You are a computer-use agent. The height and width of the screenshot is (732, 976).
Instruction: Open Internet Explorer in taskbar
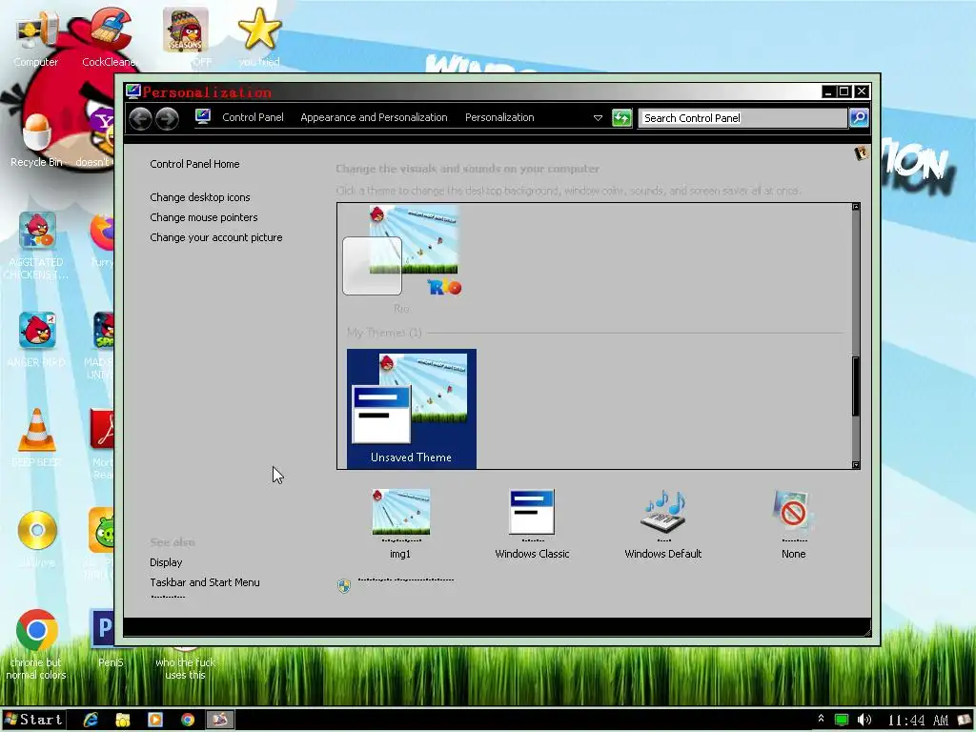point(91,720)
